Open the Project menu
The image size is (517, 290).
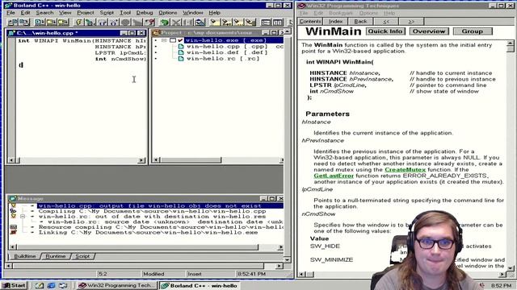tap(86, 13)
